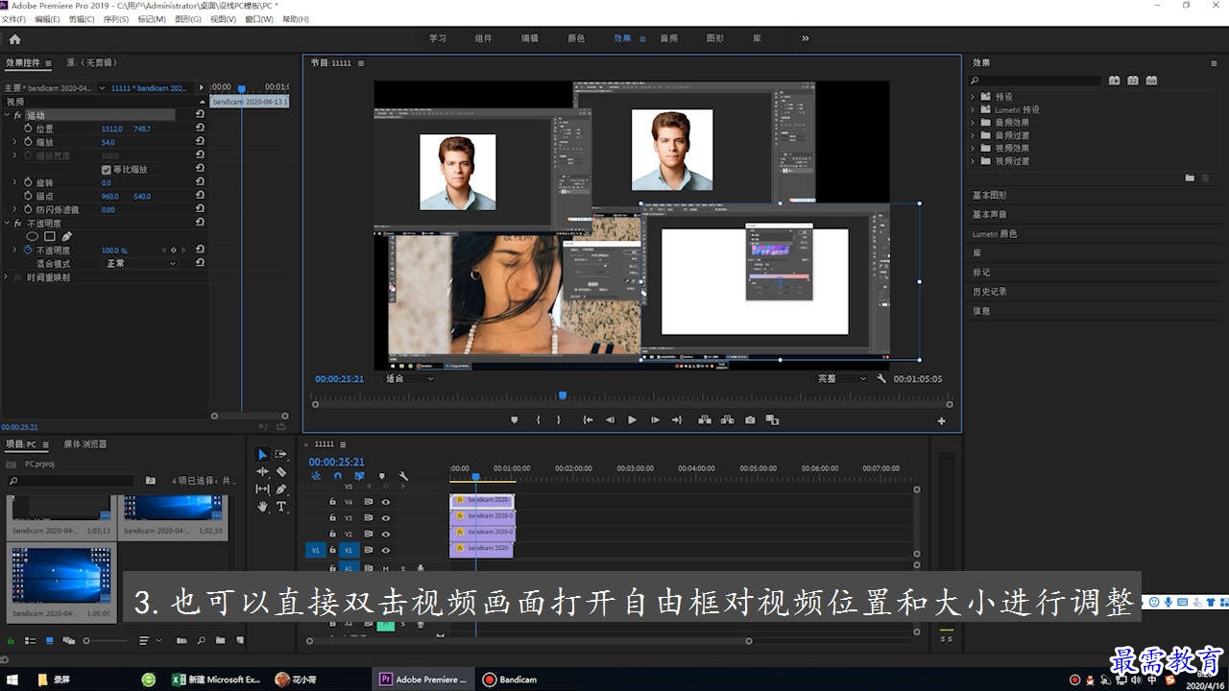Open the 历史记录 panel
The image size is (1229, 691).
(990, 292)
